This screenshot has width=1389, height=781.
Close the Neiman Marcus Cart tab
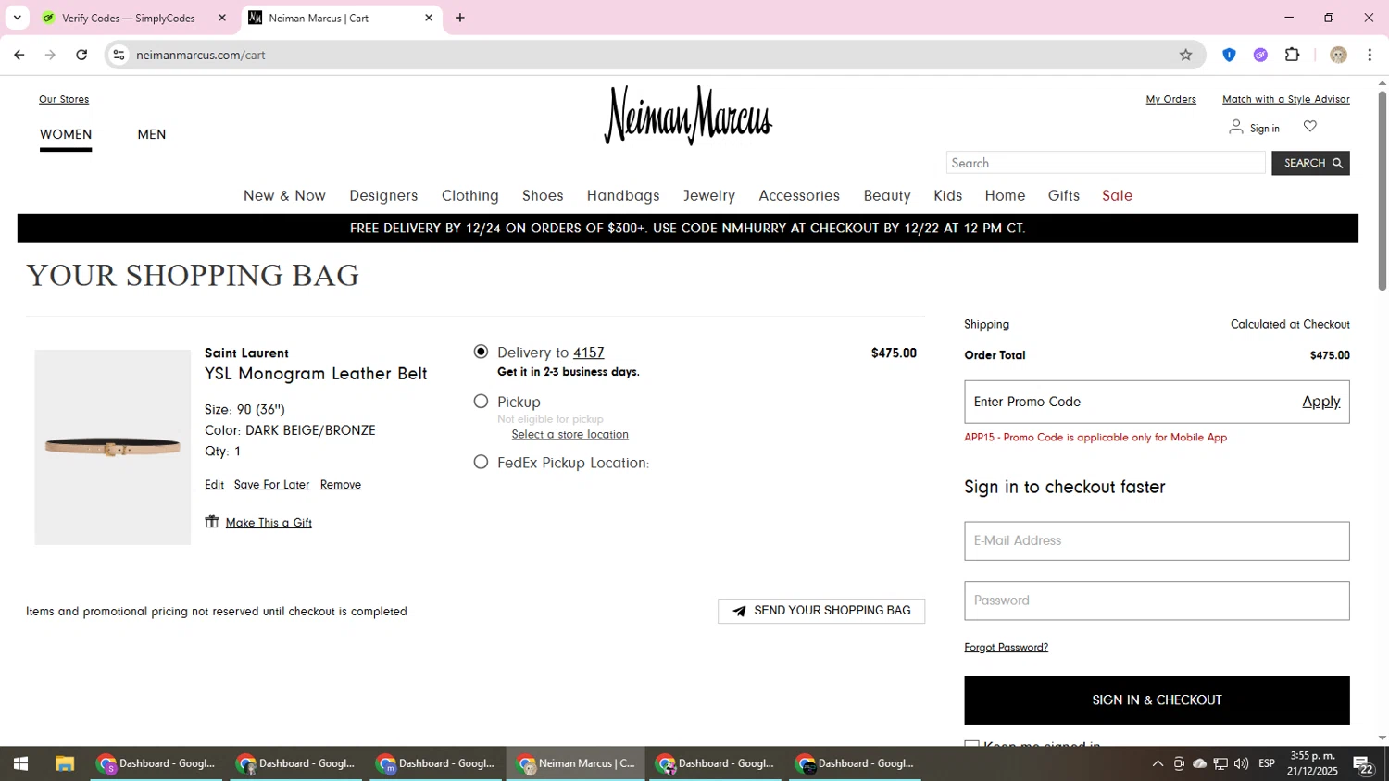pyautogui.click(x=429, y=18)
